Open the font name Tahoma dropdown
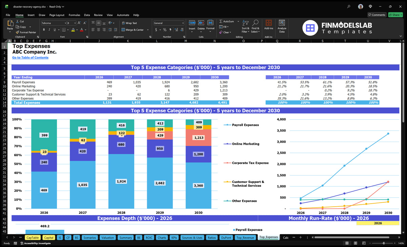This screenshot has width=407, height=247. [x=65, y=23]
